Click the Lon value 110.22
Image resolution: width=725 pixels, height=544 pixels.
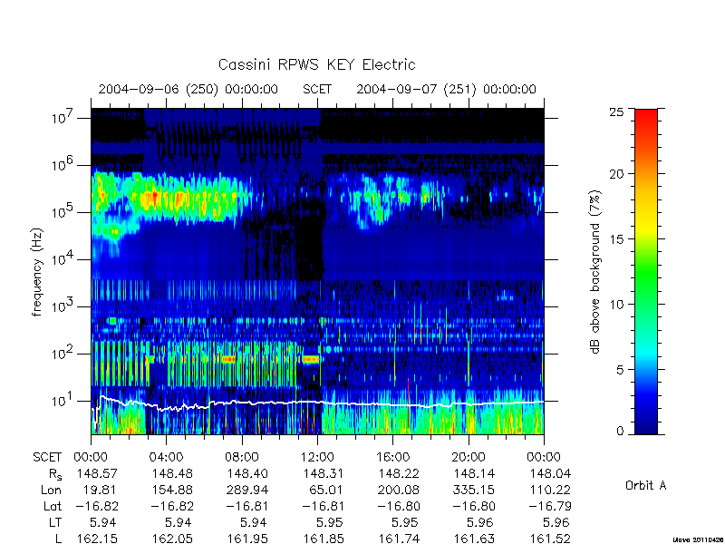pos(550,490)
